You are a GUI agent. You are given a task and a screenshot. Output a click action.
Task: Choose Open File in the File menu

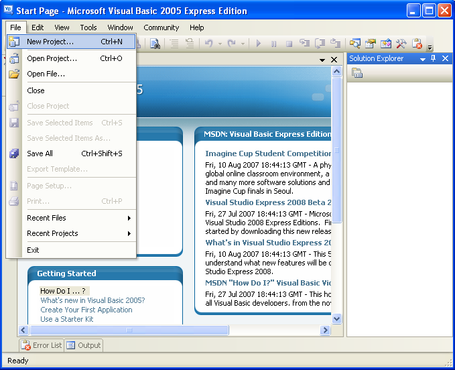[71, 74]
